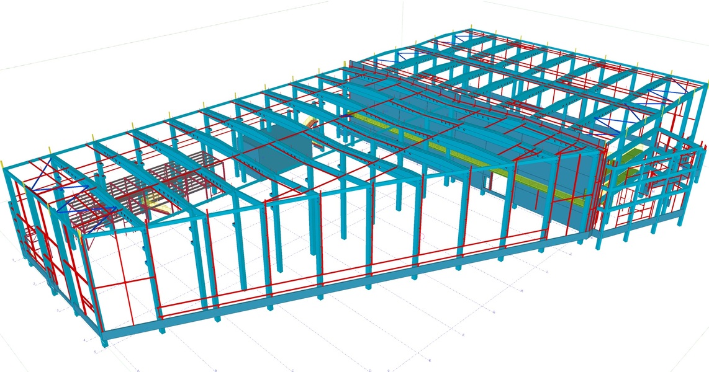Click grid axis label 4 near the front corner
709x372 pixels.
click(84, 340)
